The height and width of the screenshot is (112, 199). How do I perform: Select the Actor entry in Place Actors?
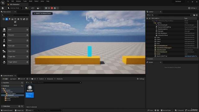tap(15, 30)
